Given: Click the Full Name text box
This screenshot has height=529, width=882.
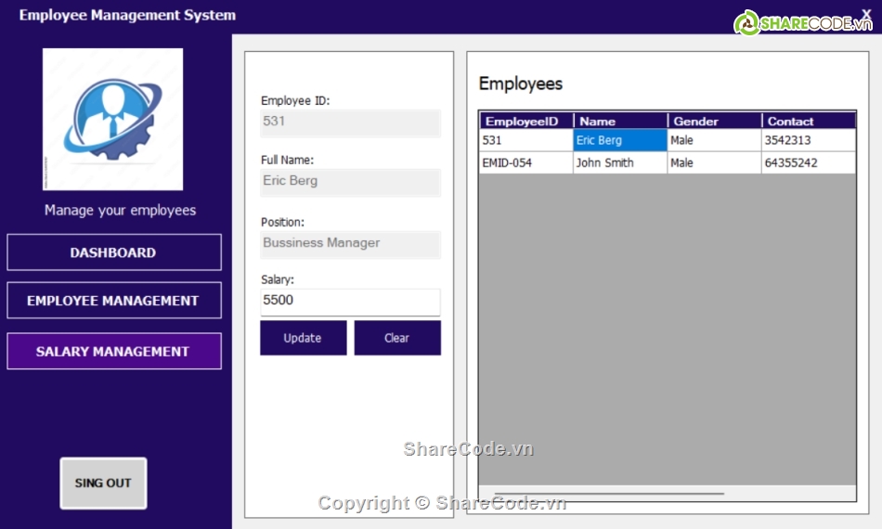Looking at the screenshot, I should [x=350, y=181].
